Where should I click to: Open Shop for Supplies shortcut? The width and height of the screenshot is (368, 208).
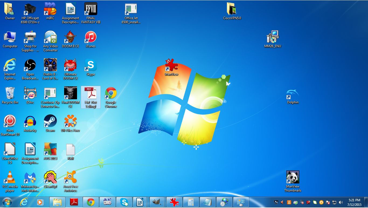[30, 41]
